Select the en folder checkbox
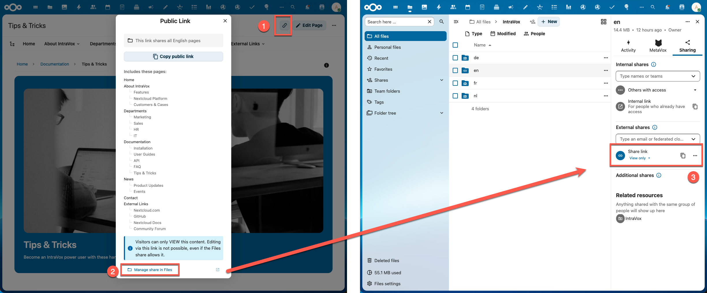Screen dimensions: 707x293 coord(455,70)
